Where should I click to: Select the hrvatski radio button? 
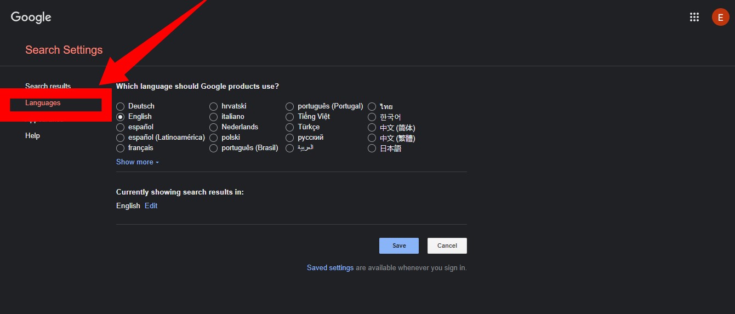213,106
